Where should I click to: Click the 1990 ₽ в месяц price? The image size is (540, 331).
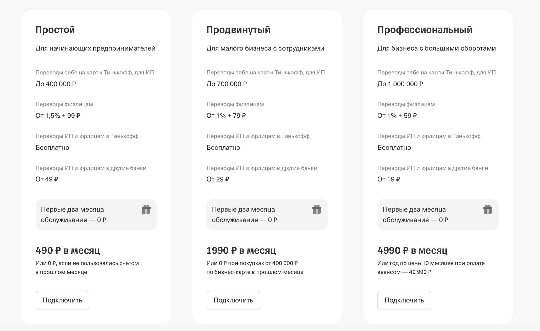(241, 251)
